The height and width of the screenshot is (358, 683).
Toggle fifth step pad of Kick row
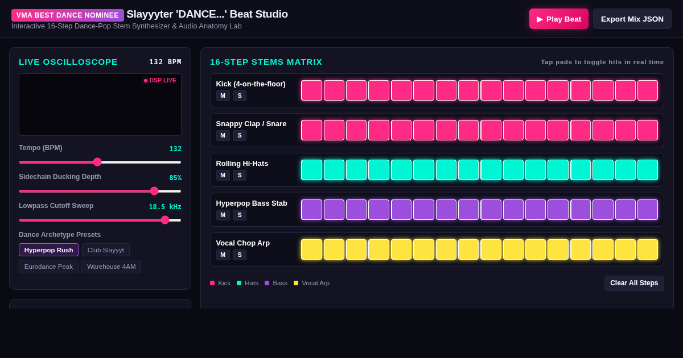click(x=401, y=90)
